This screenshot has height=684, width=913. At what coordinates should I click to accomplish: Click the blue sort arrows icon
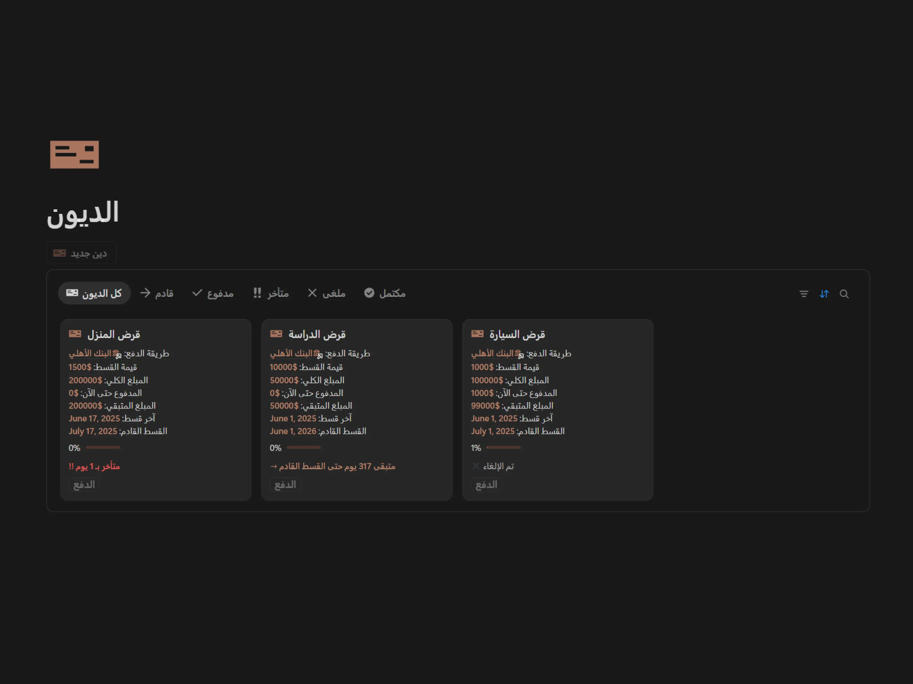[824, 294]
